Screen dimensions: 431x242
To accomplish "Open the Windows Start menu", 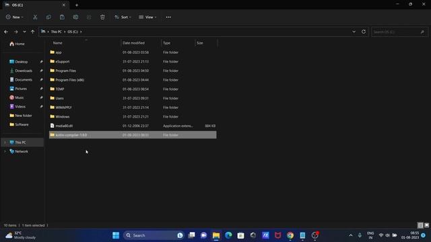I will pos(116,235).
